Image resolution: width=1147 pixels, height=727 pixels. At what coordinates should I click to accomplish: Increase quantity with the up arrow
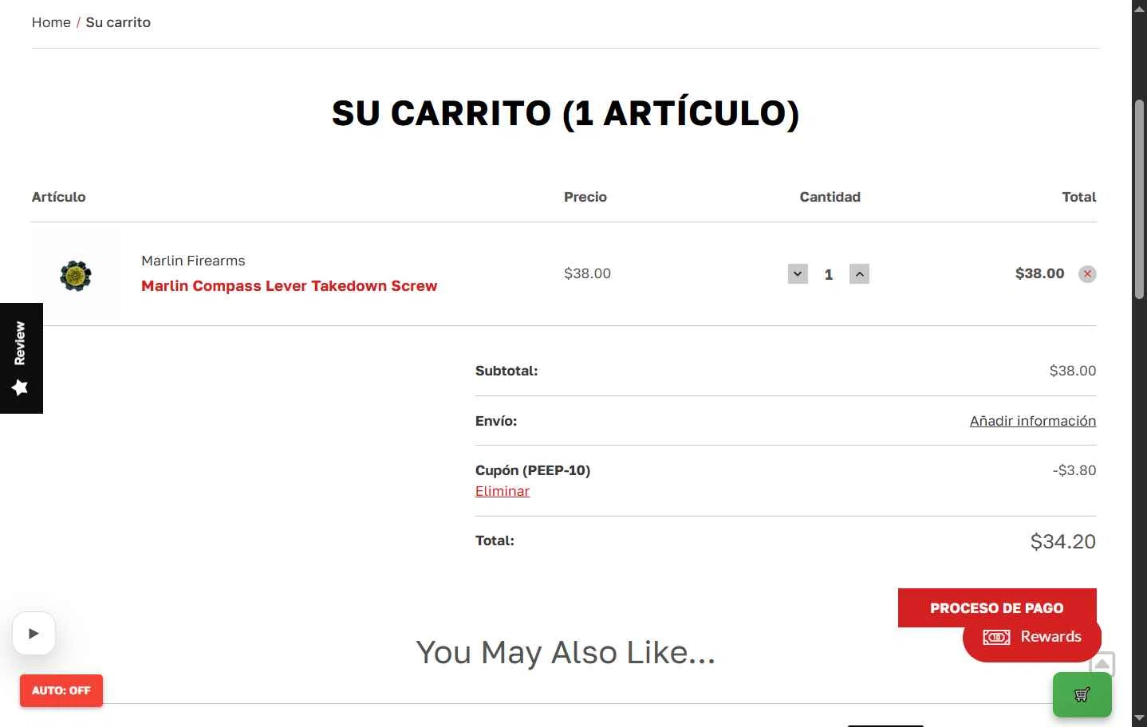(859, 274)
